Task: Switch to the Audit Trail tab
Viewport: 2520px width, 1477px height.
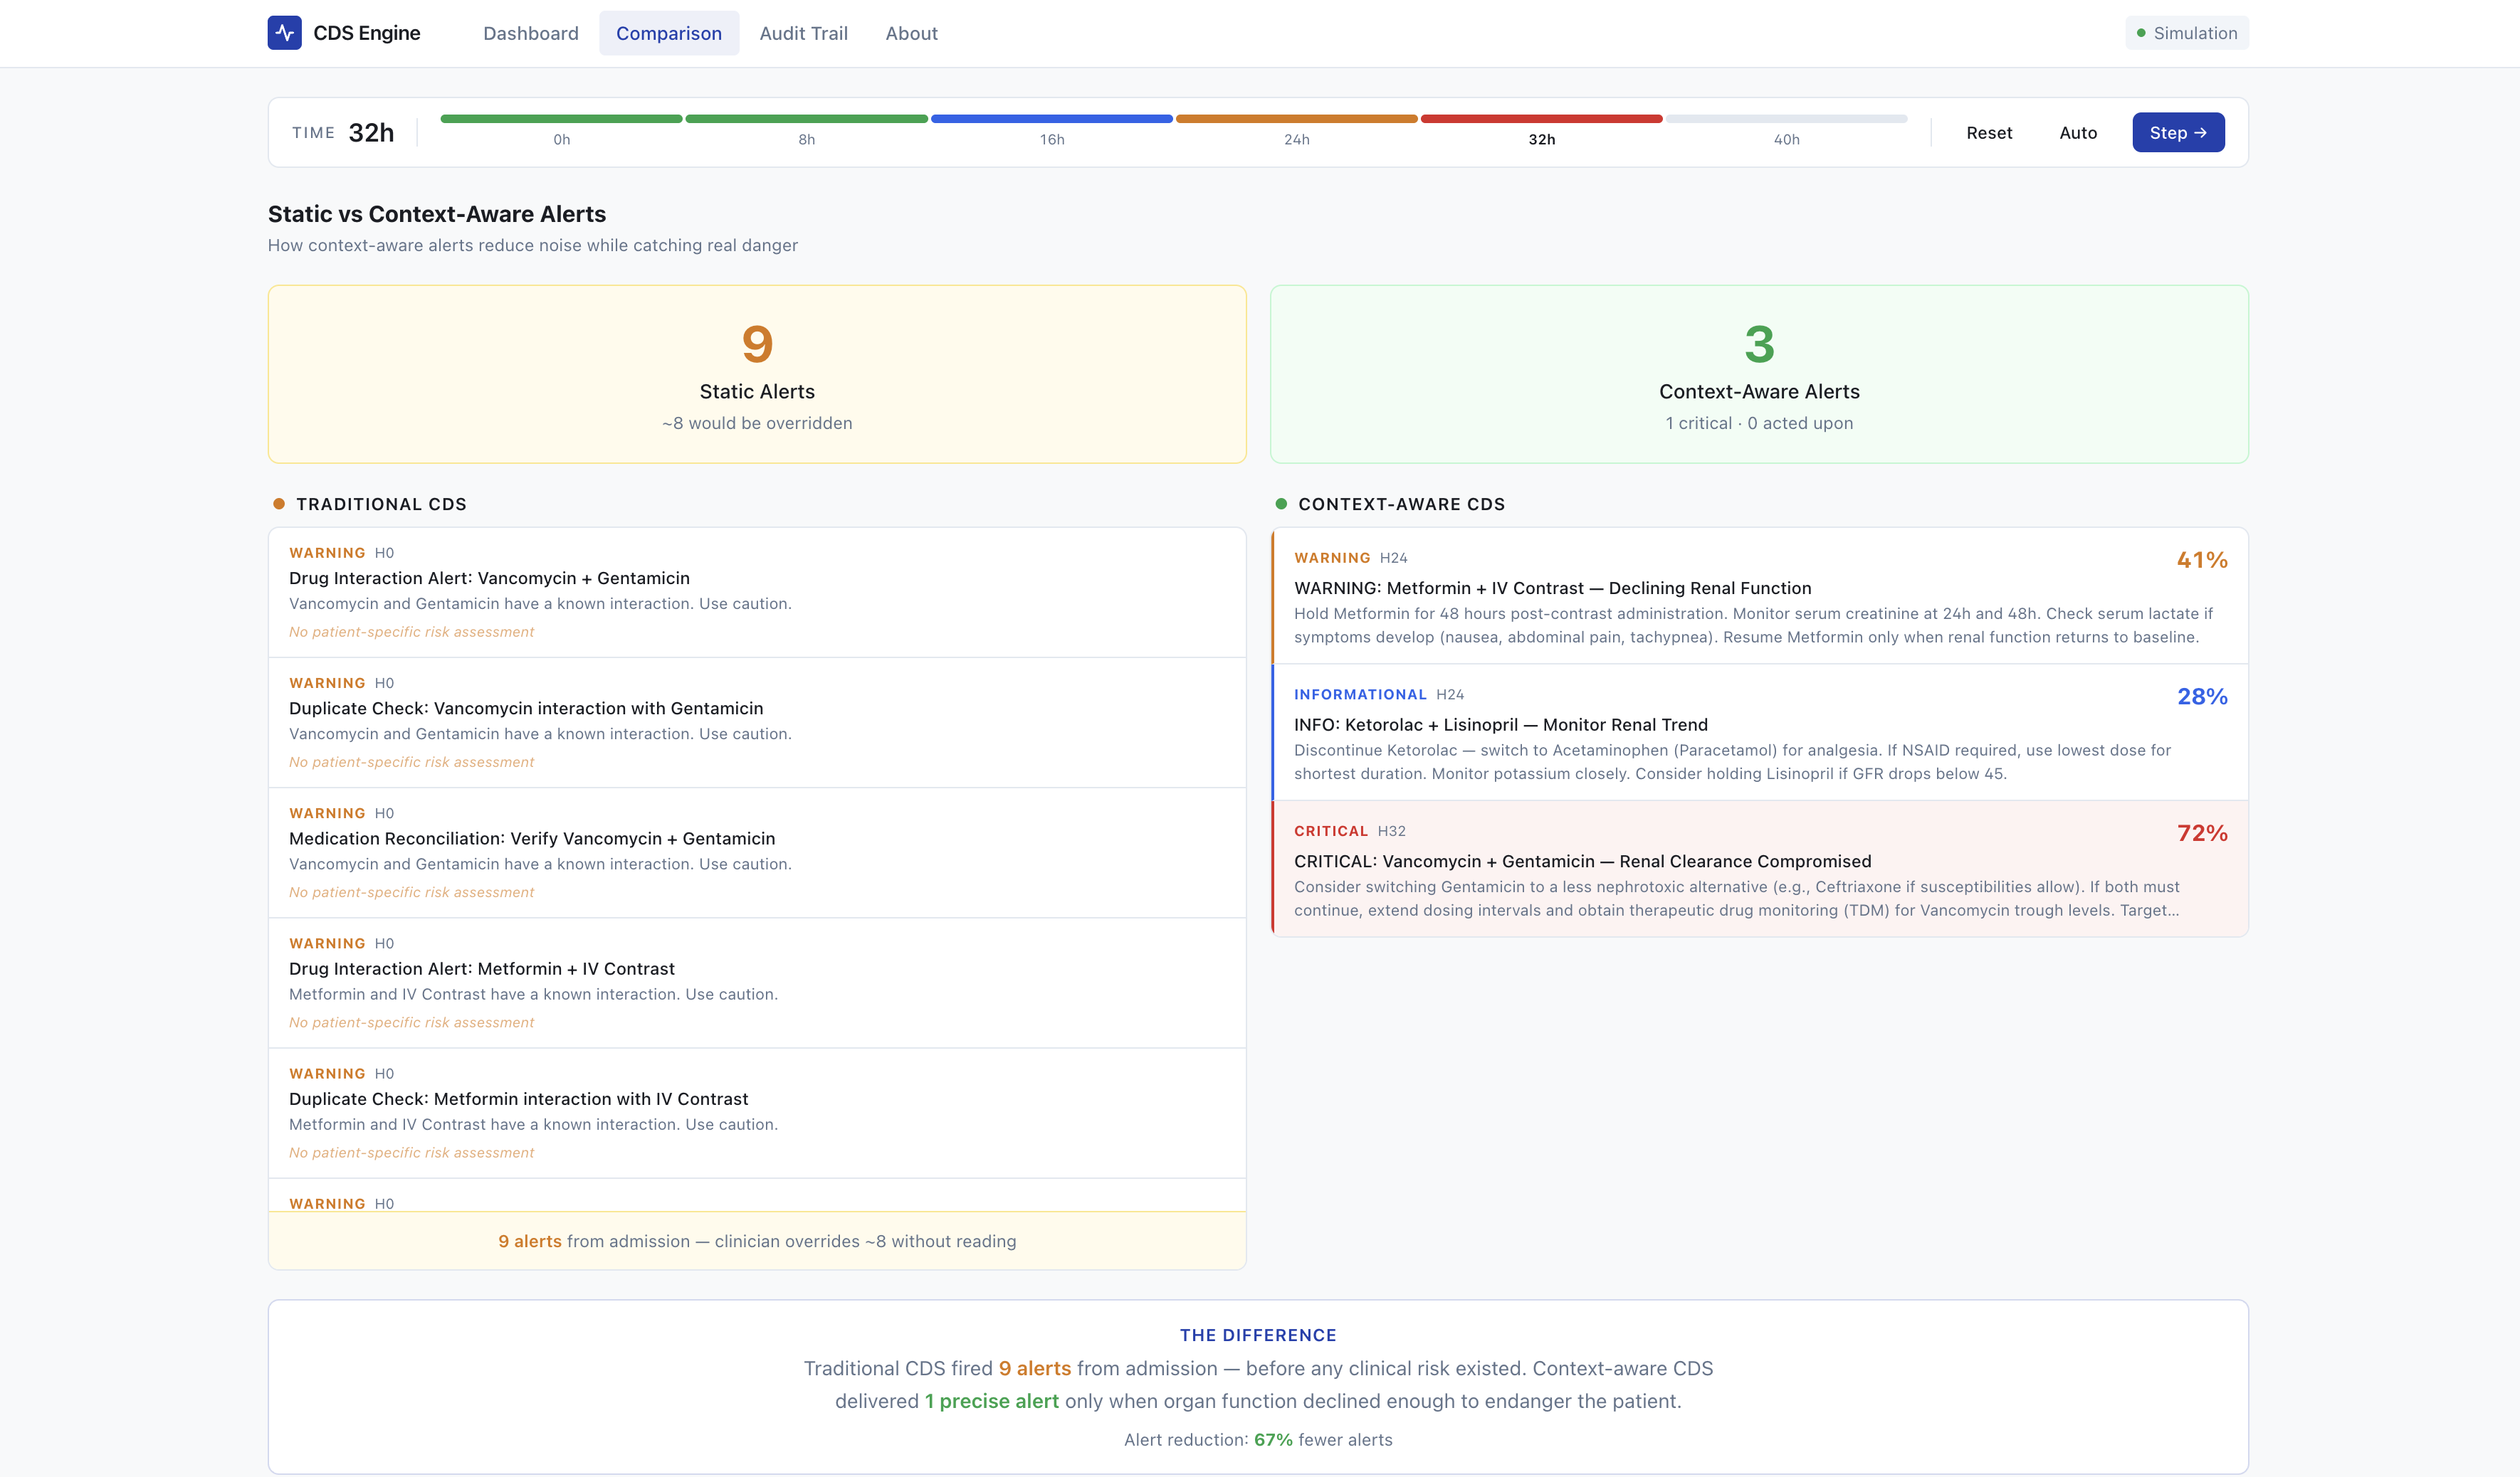Action: (803, 33)
